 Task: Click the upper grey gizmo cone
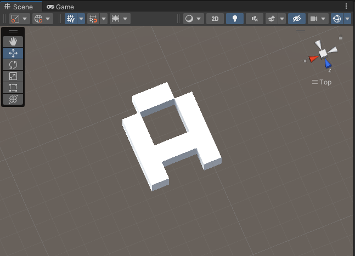(318, 44)
